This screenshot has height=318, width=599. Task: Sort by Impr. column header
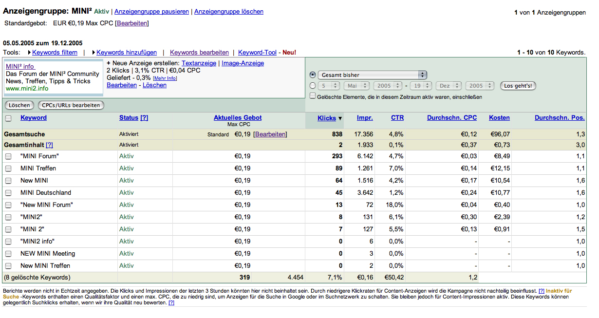[365, 118]
